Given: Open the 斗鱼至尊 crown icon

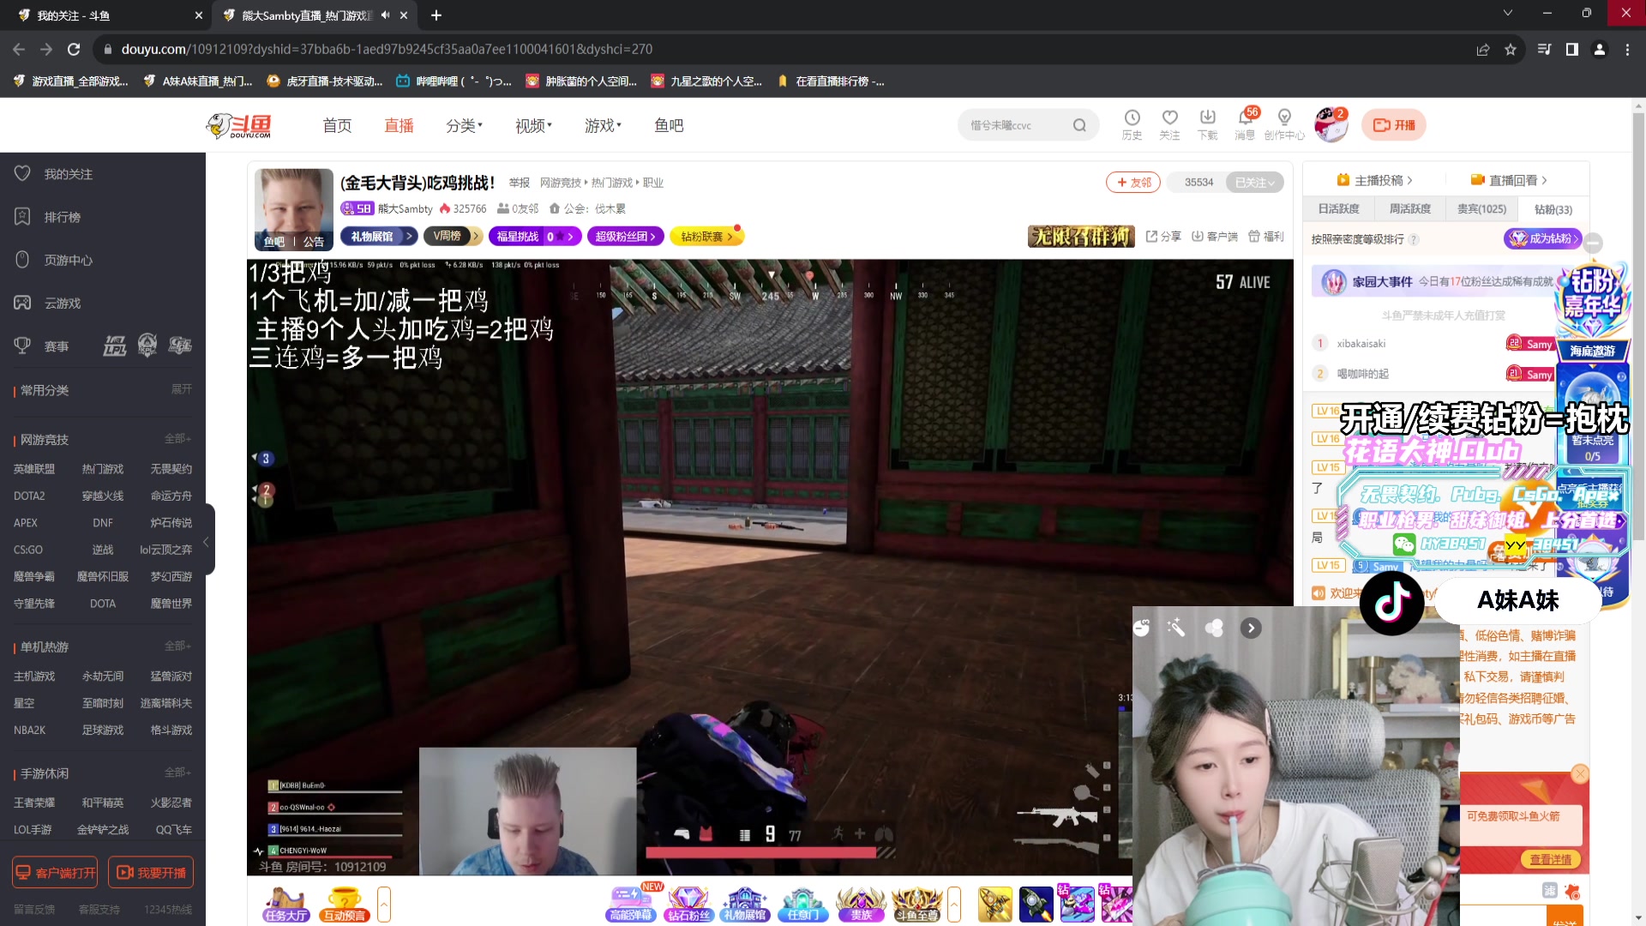Looking at the screenshot, I should (917, 904).
